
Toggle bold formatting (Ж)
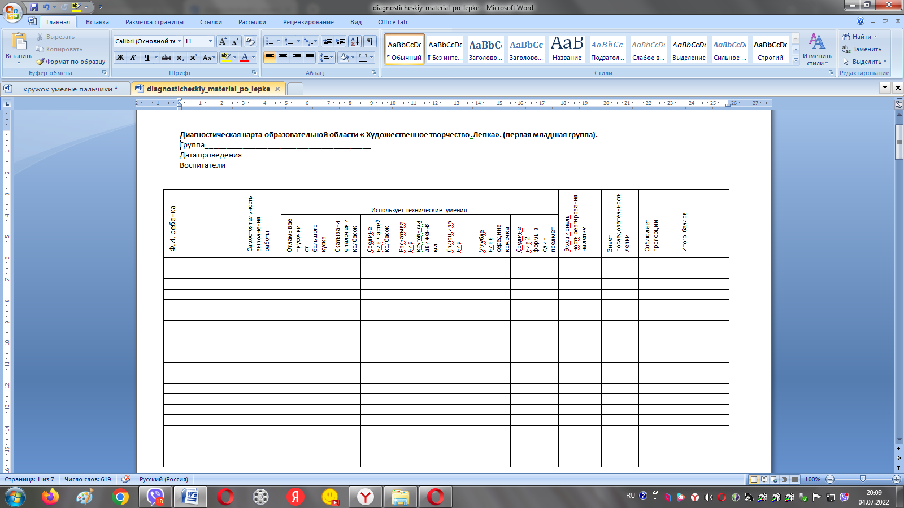click(120, 58)
